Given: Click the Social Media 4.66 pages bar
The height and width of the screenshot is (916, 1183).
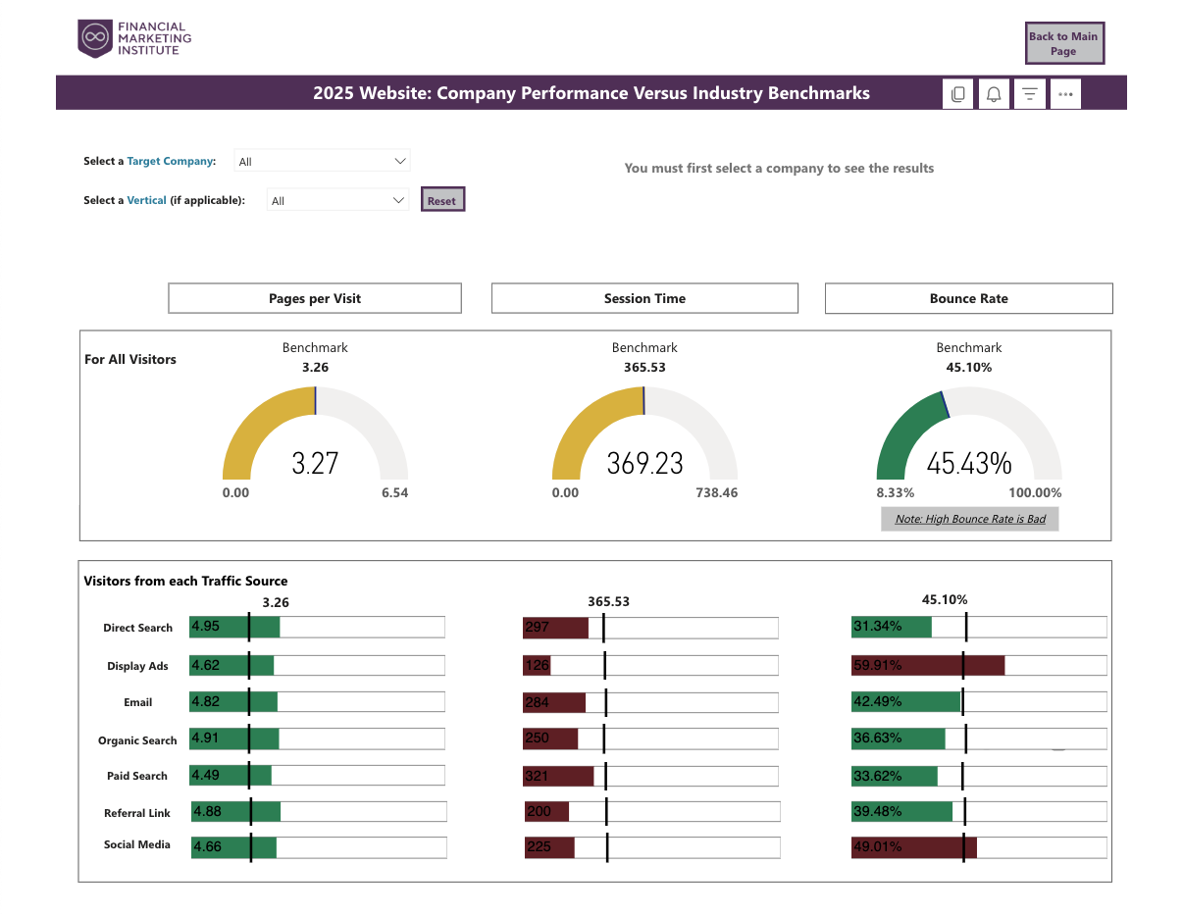Looking at the screenshot, I should point(233,846).
